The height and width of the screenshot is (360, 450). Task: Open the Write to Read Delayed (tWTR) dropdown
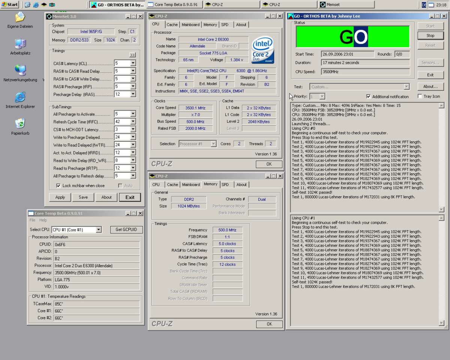(133, 145)
